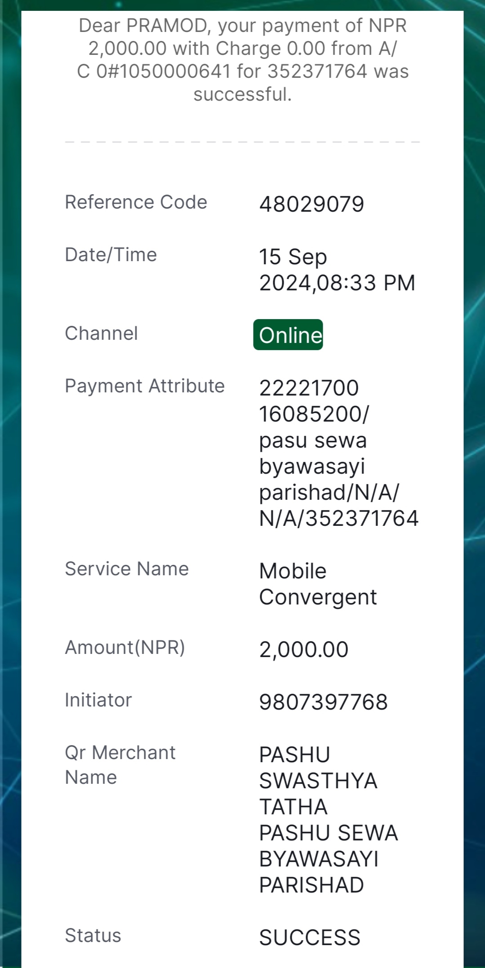Screen dimensions: 485x968
Task: Select the Reference Code label
Action: pyautogui.click(x=136, y=202)
